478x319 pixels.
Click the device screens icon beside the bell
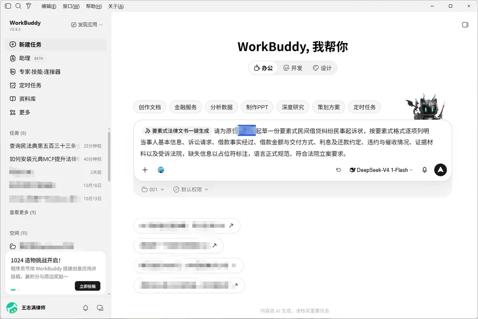click(100, 308)
